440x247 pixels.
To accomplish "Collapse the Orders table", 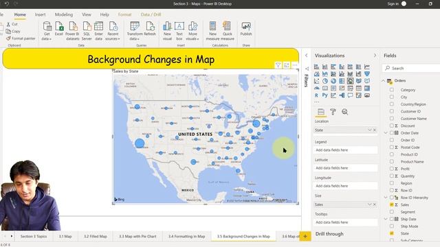I will [384, 81].
